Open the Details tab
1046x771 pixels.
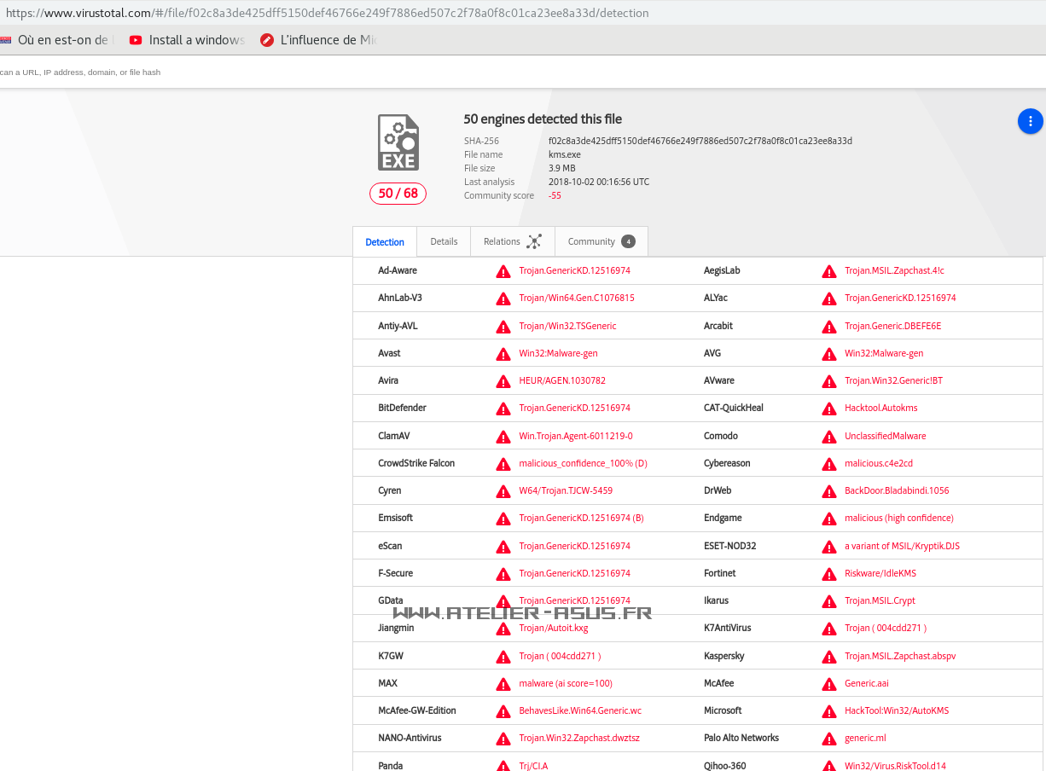click(444, 241)
